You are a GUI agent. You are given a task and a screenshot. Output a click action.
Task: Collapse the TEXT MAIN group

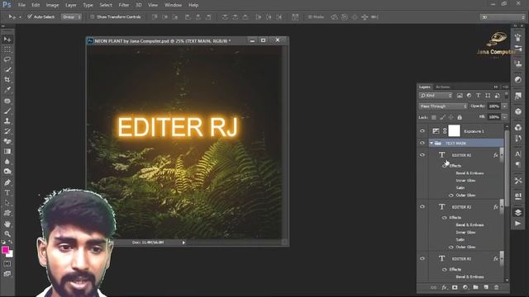(431, 143)
